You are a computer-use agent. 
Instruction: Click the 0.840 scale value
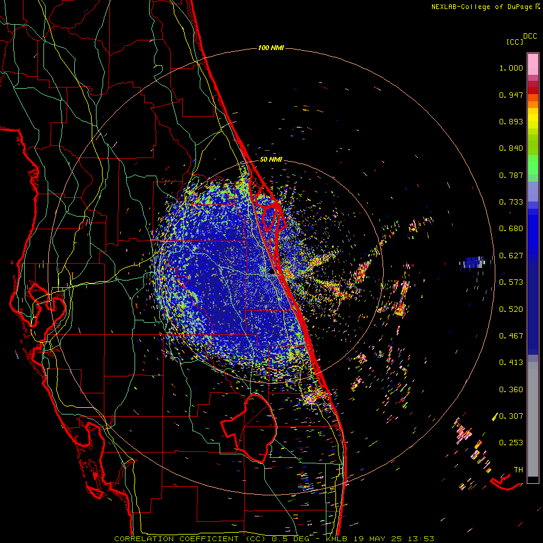(x=511, y=148)
